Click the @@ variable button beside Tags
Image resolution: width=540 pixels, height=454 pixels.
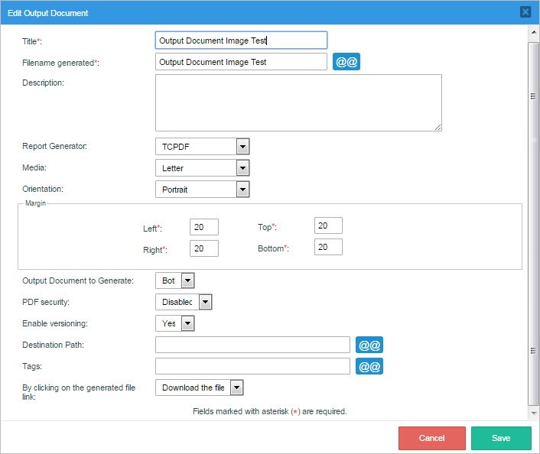pos(369,366)
